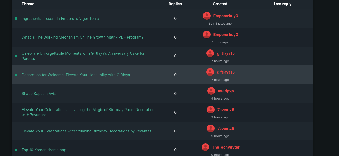Click giftlaya15 avatar beside Anniversary Cake thread
The image size is (339, 156).
(x=210, y=53)
